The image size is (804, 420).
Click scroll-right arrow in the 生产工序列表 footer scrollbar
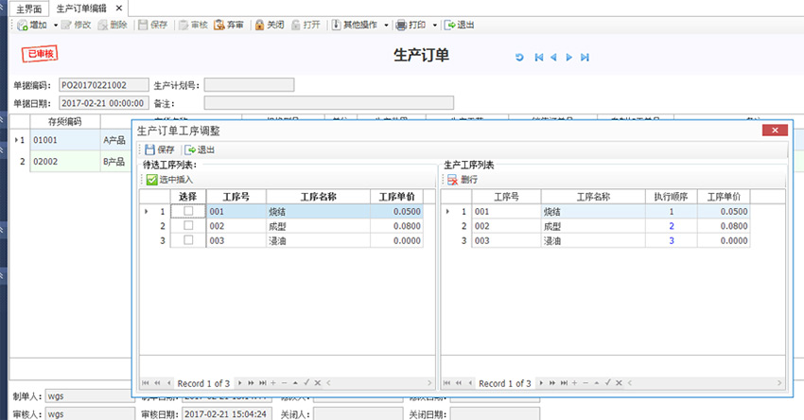(x=780, y=383)
